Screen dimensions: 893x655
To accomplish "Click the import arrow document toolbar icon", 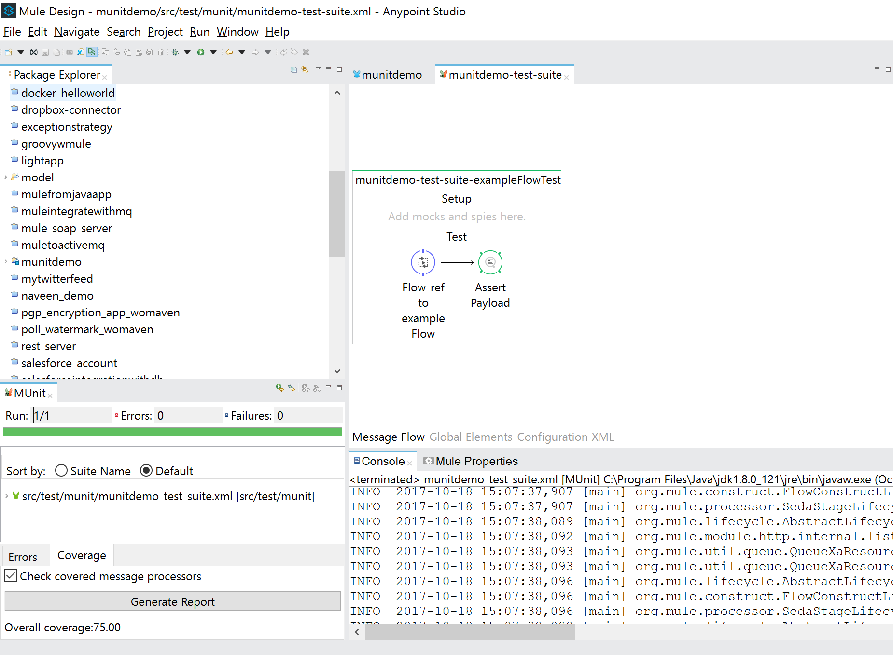I will coord(81,52).
